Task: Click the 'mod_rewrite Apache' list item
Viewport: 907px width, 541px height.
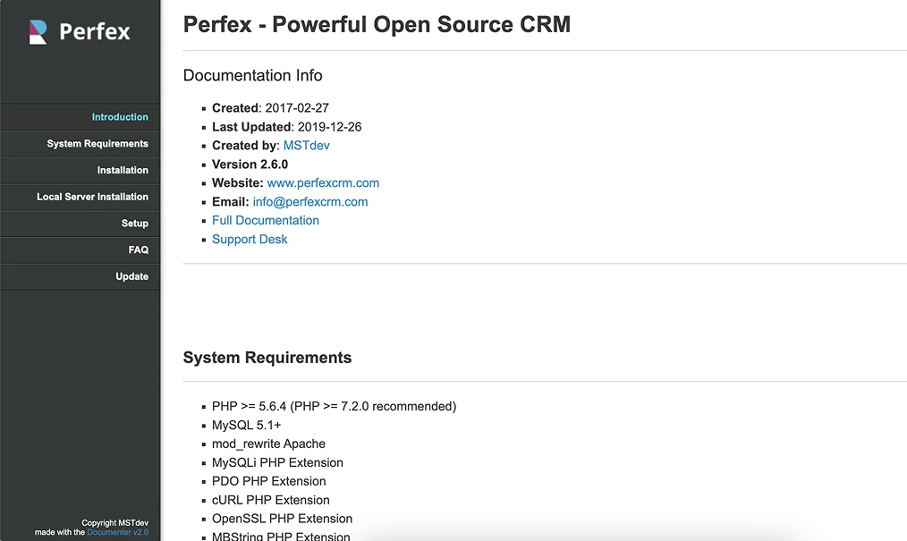Action: click(268, 444)
